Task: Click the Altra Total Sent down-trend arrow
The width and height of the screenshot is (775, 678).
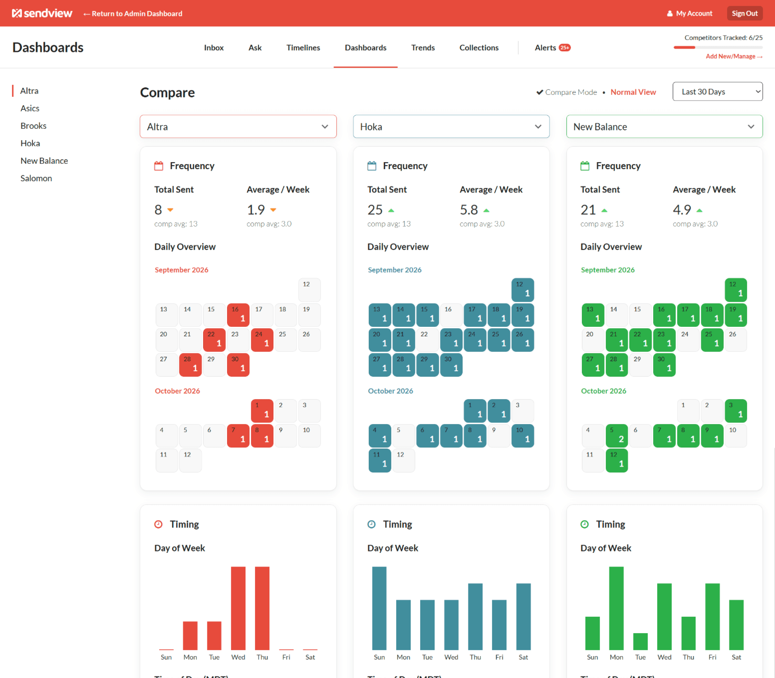Action: tap(170, 210)
